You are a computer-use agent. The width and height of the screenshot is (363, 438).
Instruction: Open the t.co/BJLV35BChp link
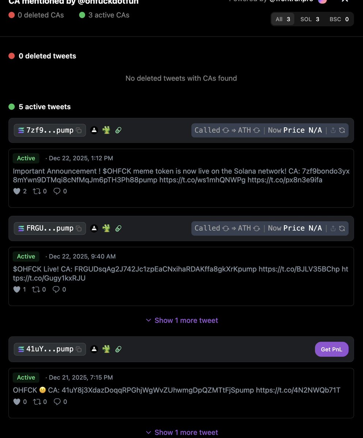tap(299, 269)
